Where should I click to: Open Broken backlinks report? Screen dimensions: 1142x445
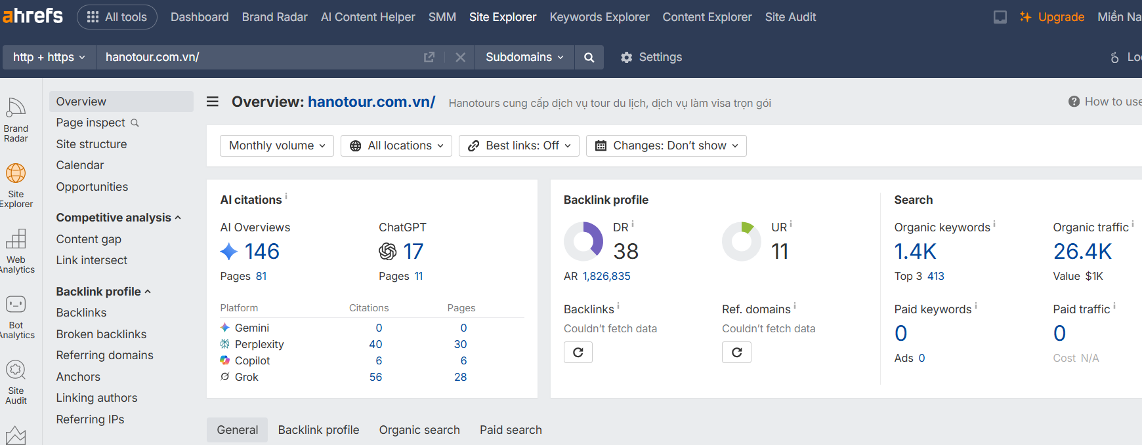101,334
